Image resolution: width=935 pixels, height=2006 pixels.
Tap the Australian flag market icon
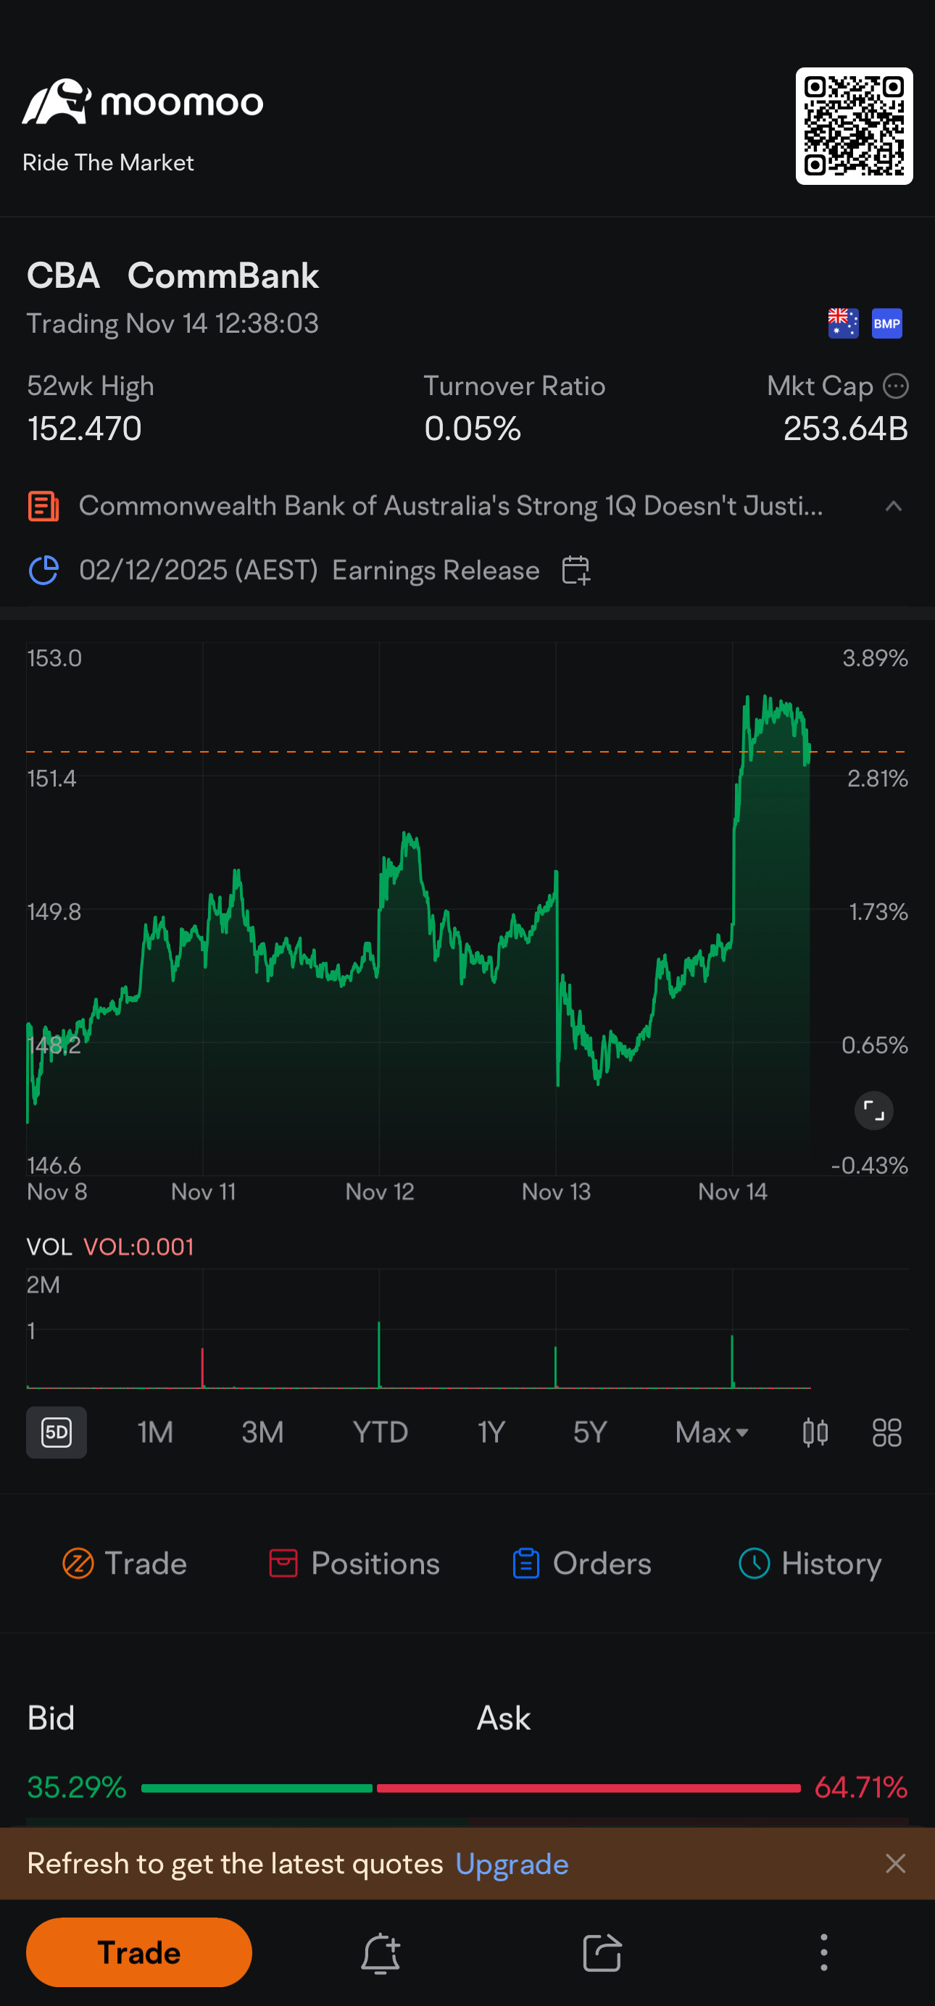tap(843, 323)
